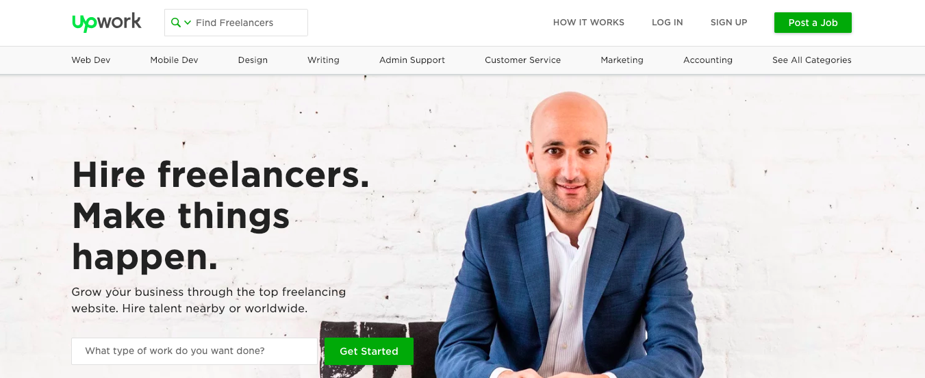Click the Upwork logo
This screenshot has width=925, height=378.
click(106, 23)
